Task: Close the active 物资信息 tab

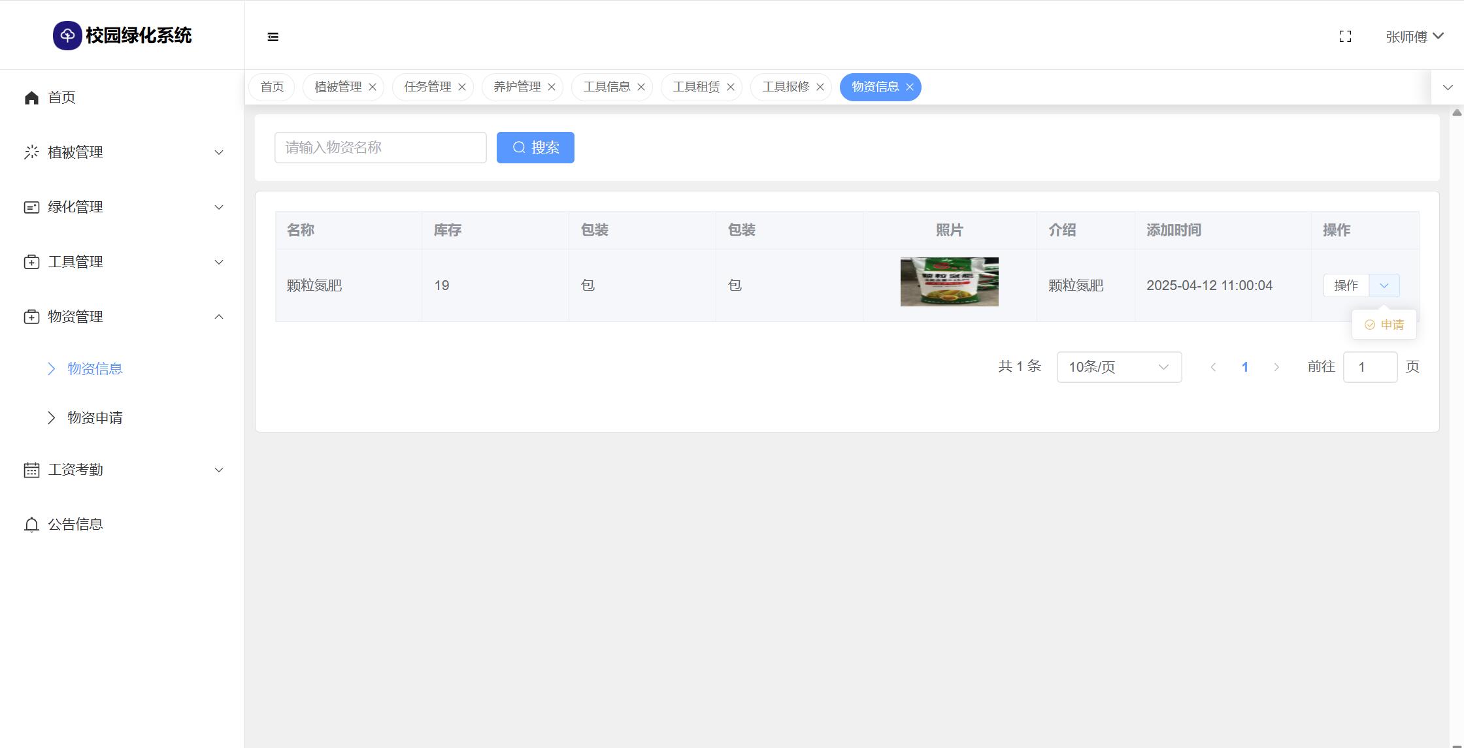Action: tap(910, 88)
